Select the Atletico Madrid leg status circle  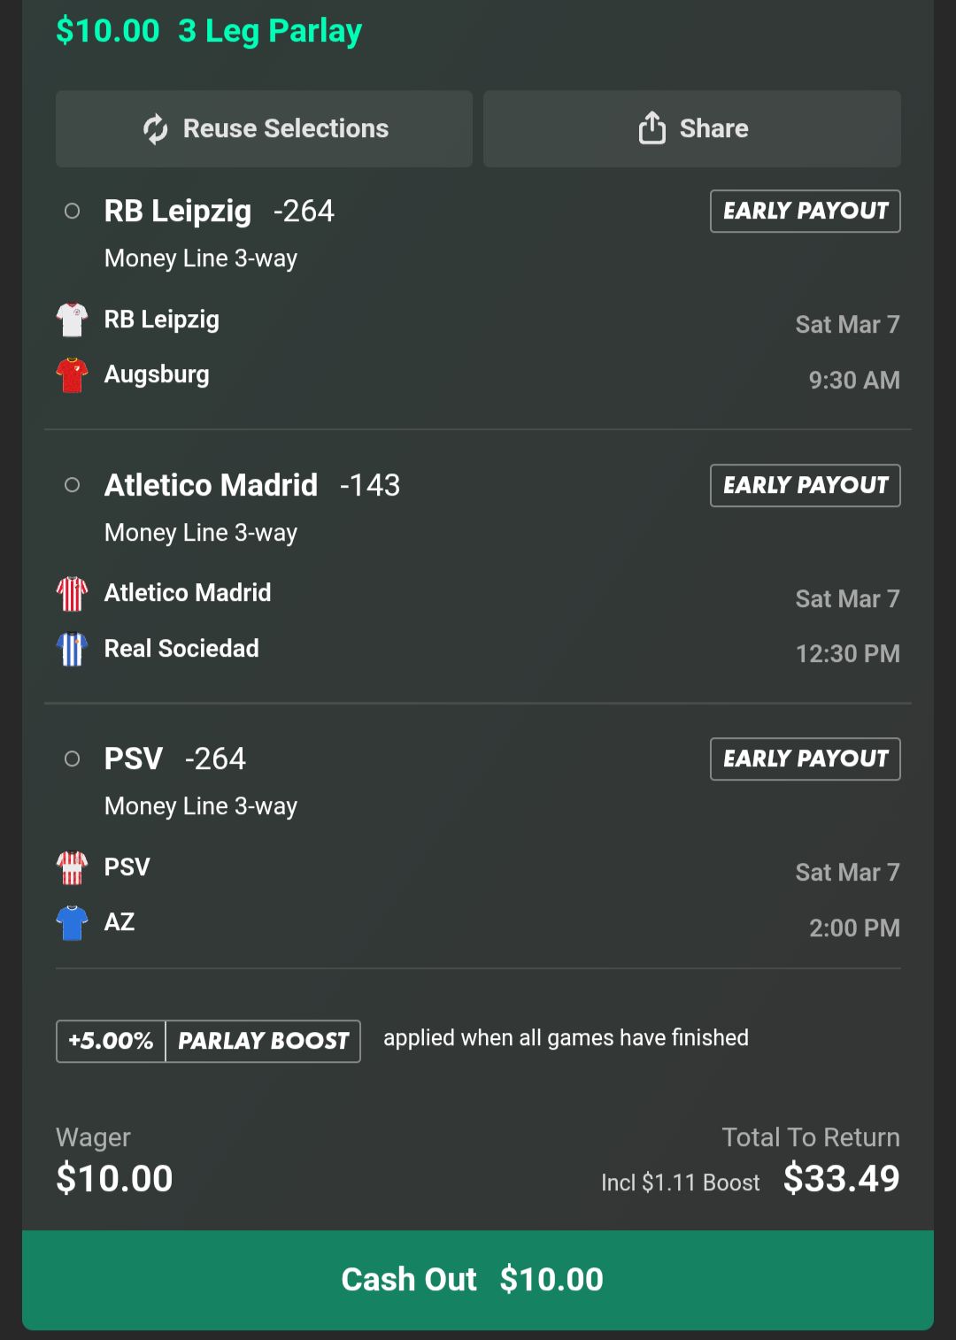click(x=73, y=485)
